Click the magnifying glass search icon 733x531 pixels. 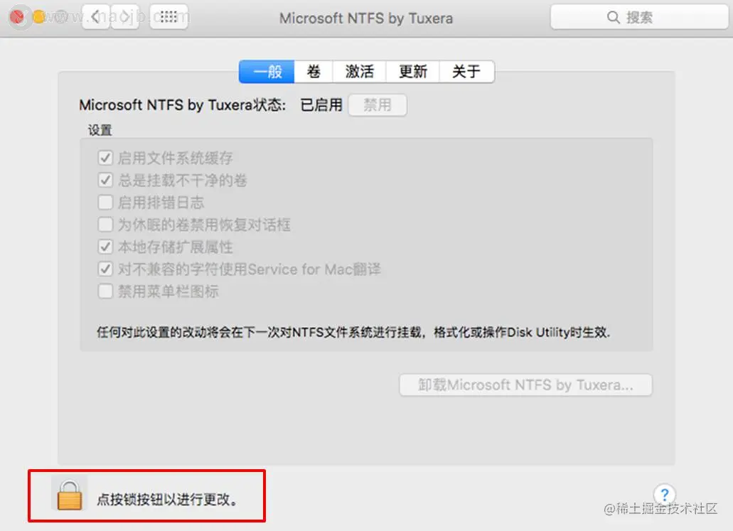tap(613, 17)
